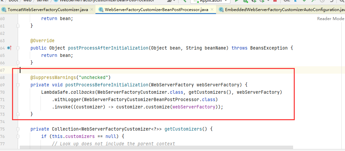The image size is (345, 151).
Task: Click the horizontal scrollbar at the editor bottom
Action: (156, 147)
